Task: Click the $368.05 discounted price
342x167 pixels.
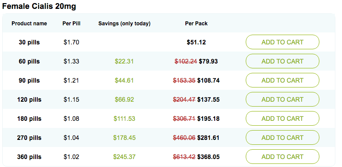Action: pos(208,157)
